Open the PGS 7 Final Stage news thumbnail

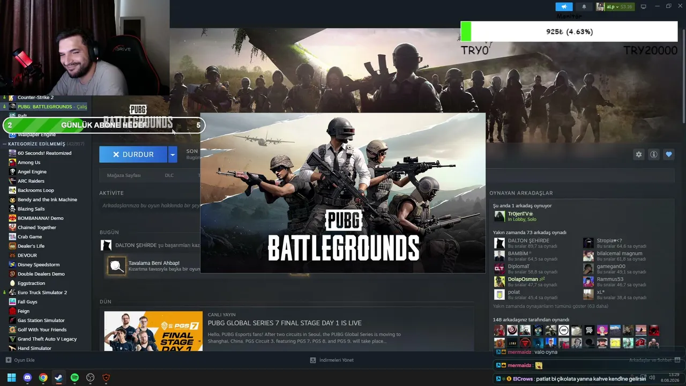point(153,331)
